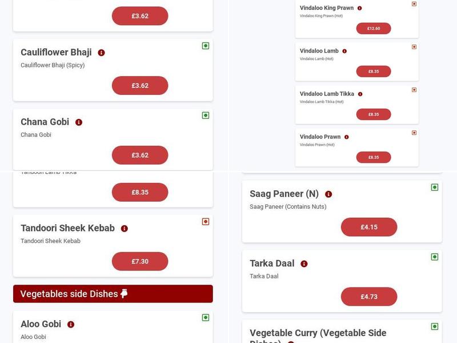This screenshot has height=343, width=457.
Task: View the Saag Paneer nut allergy info icon
Action: 328,194
